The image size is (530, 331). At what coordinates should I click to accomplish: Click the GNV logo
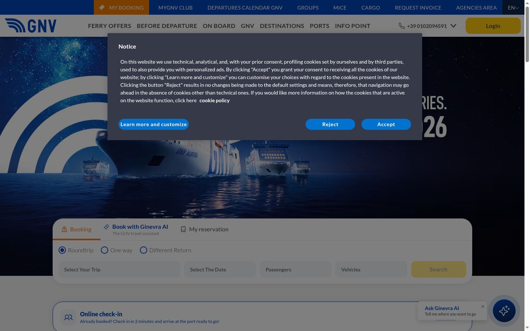(x=31, y=26)
